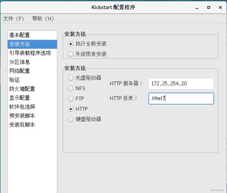Select 基本配置 in the sidebar
Screen dimensions: 227x193
(32, 35)
